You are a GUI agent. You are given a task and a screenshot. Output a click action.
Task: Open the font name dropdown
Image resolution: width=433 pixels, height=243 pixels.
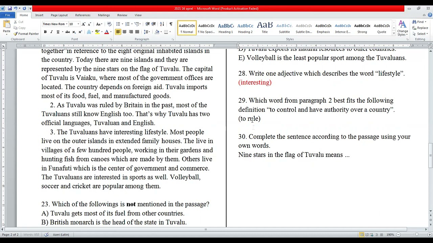coord(66,24)
